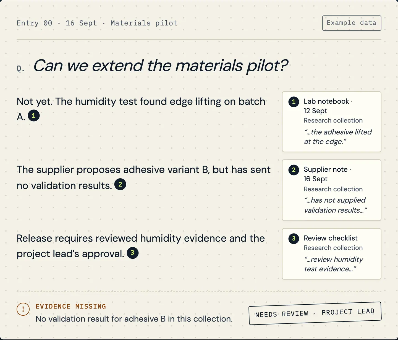Click the number 3 badge in Review checklist card
Image resolution: width=398 pixels, height=340 pixels.
point(294,239)
